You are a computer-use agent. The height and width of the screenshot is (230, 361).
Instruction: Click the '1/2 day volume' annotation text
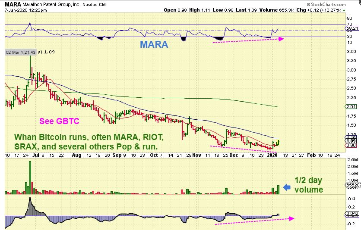coord(308,185)
